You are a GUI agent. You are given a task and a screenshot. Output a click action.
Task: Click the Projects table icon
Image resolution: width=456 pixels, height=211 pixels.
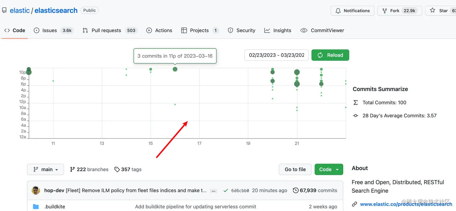click(184, 30)
